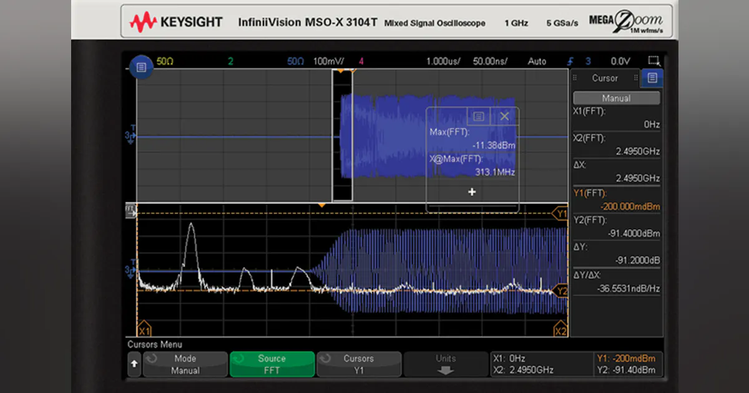The image size is (749, 393).
Task: Click the rising-edge trigger slope icon
Action: click(570, 61)
